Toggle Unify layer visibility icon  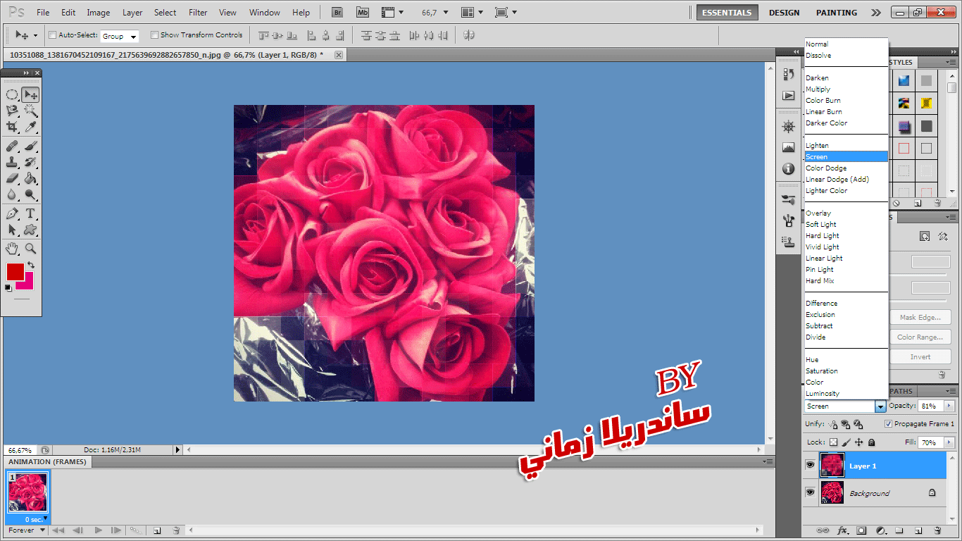845,424
